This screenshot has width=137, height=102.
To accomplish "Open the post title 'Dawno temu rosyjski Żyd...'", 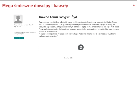I will point(59,17).
